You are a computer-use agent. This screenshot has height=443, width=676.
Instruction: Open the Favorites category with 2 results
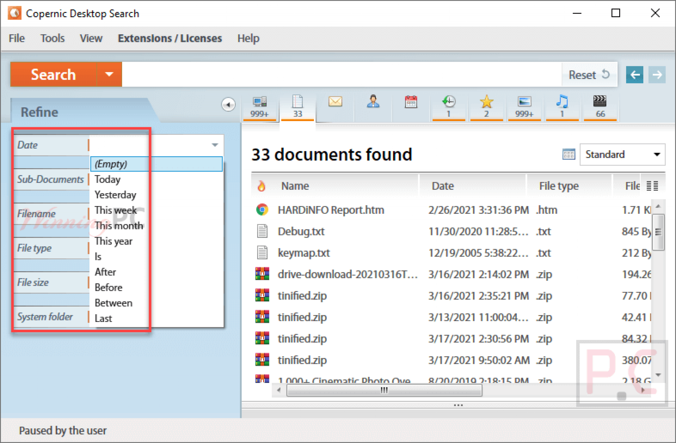coord(486,105)
